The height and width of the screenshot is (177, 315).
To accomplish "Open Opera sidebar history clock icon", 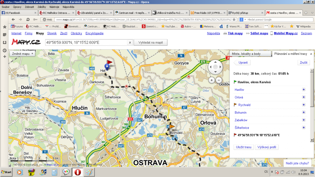I will coord(5,50).
